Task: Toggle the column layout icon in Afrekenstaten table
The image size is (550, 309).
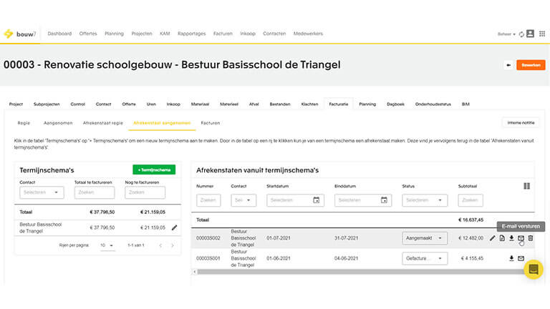Action: pyautogui.click(x=527, y=186)
